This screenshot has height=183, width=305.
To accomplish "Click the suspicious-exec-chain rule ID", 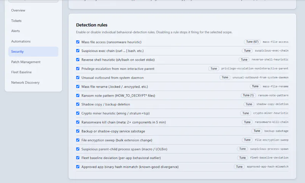I will coord(271,51).
